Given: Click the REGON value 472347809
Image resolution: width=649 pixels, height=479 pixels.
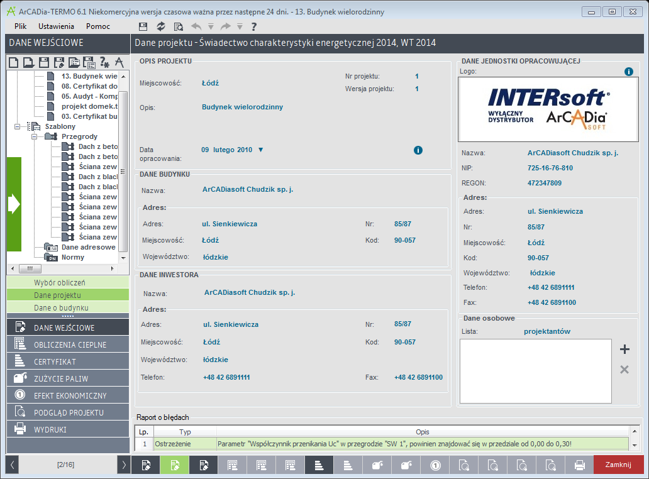Looking at the screenshot, I should click(544, 183).
